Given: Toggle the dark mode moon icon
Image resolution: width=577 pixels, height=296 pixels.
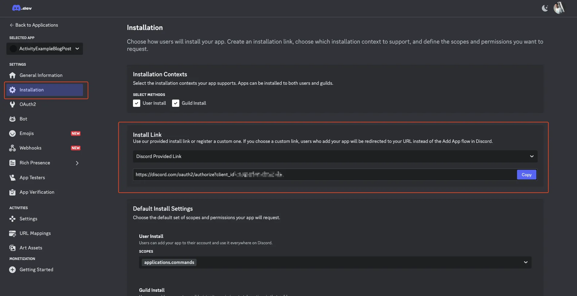Looking at the screenshot, I should pos(545,8).
